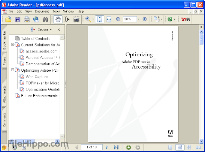This screenshot has width=205, height=152.
Task: Switch to Continuous Facing layout
Action: click(189, 147)
